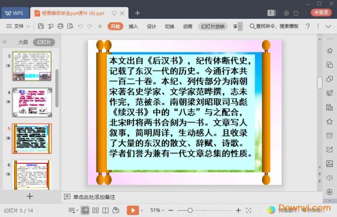Click the slide panel vertical scrollbar
The width and height of the screenshot is (337, 217).
coord(57,88)
